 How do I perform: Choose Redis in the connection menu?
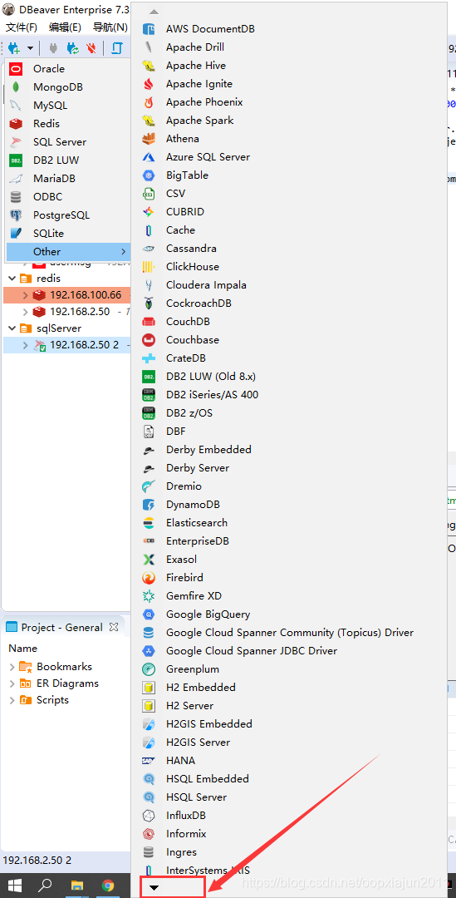(x=68, y=124)
